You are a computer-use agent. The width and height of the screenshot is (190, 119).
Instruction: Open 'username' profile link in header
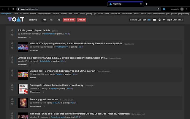[x=133, y=20]
